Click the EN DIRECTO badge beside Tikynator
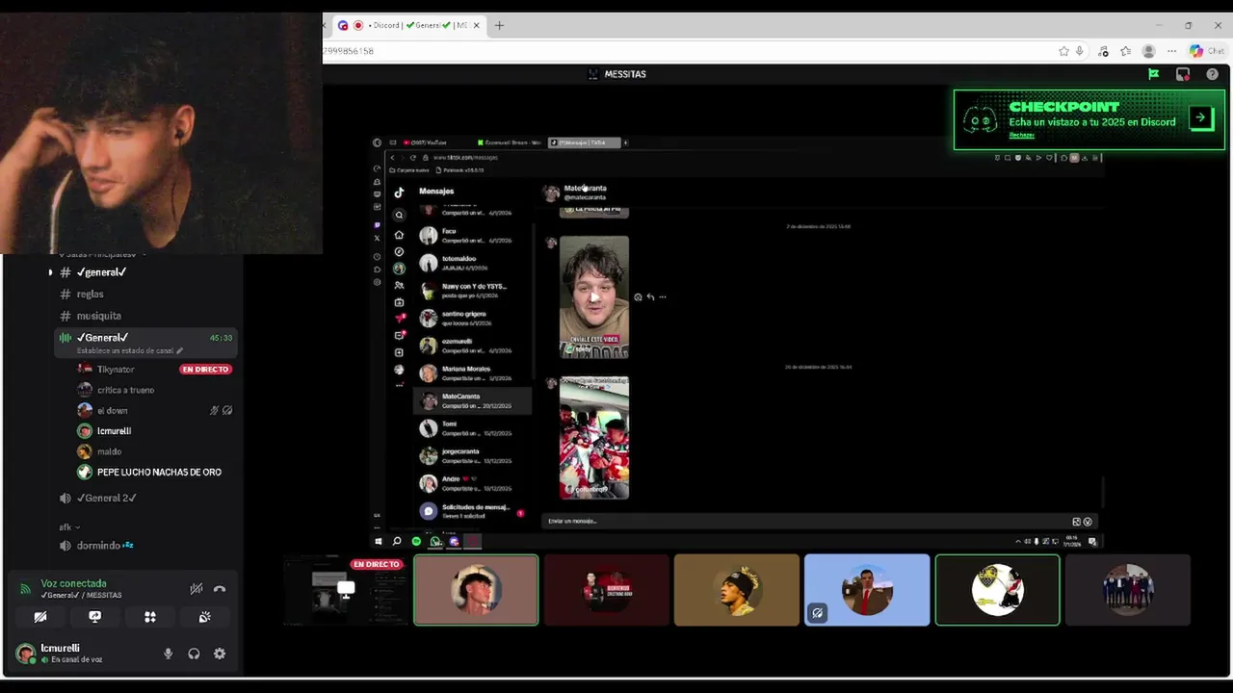Screen dimensions: 1233x693 (x=205, y=370)
